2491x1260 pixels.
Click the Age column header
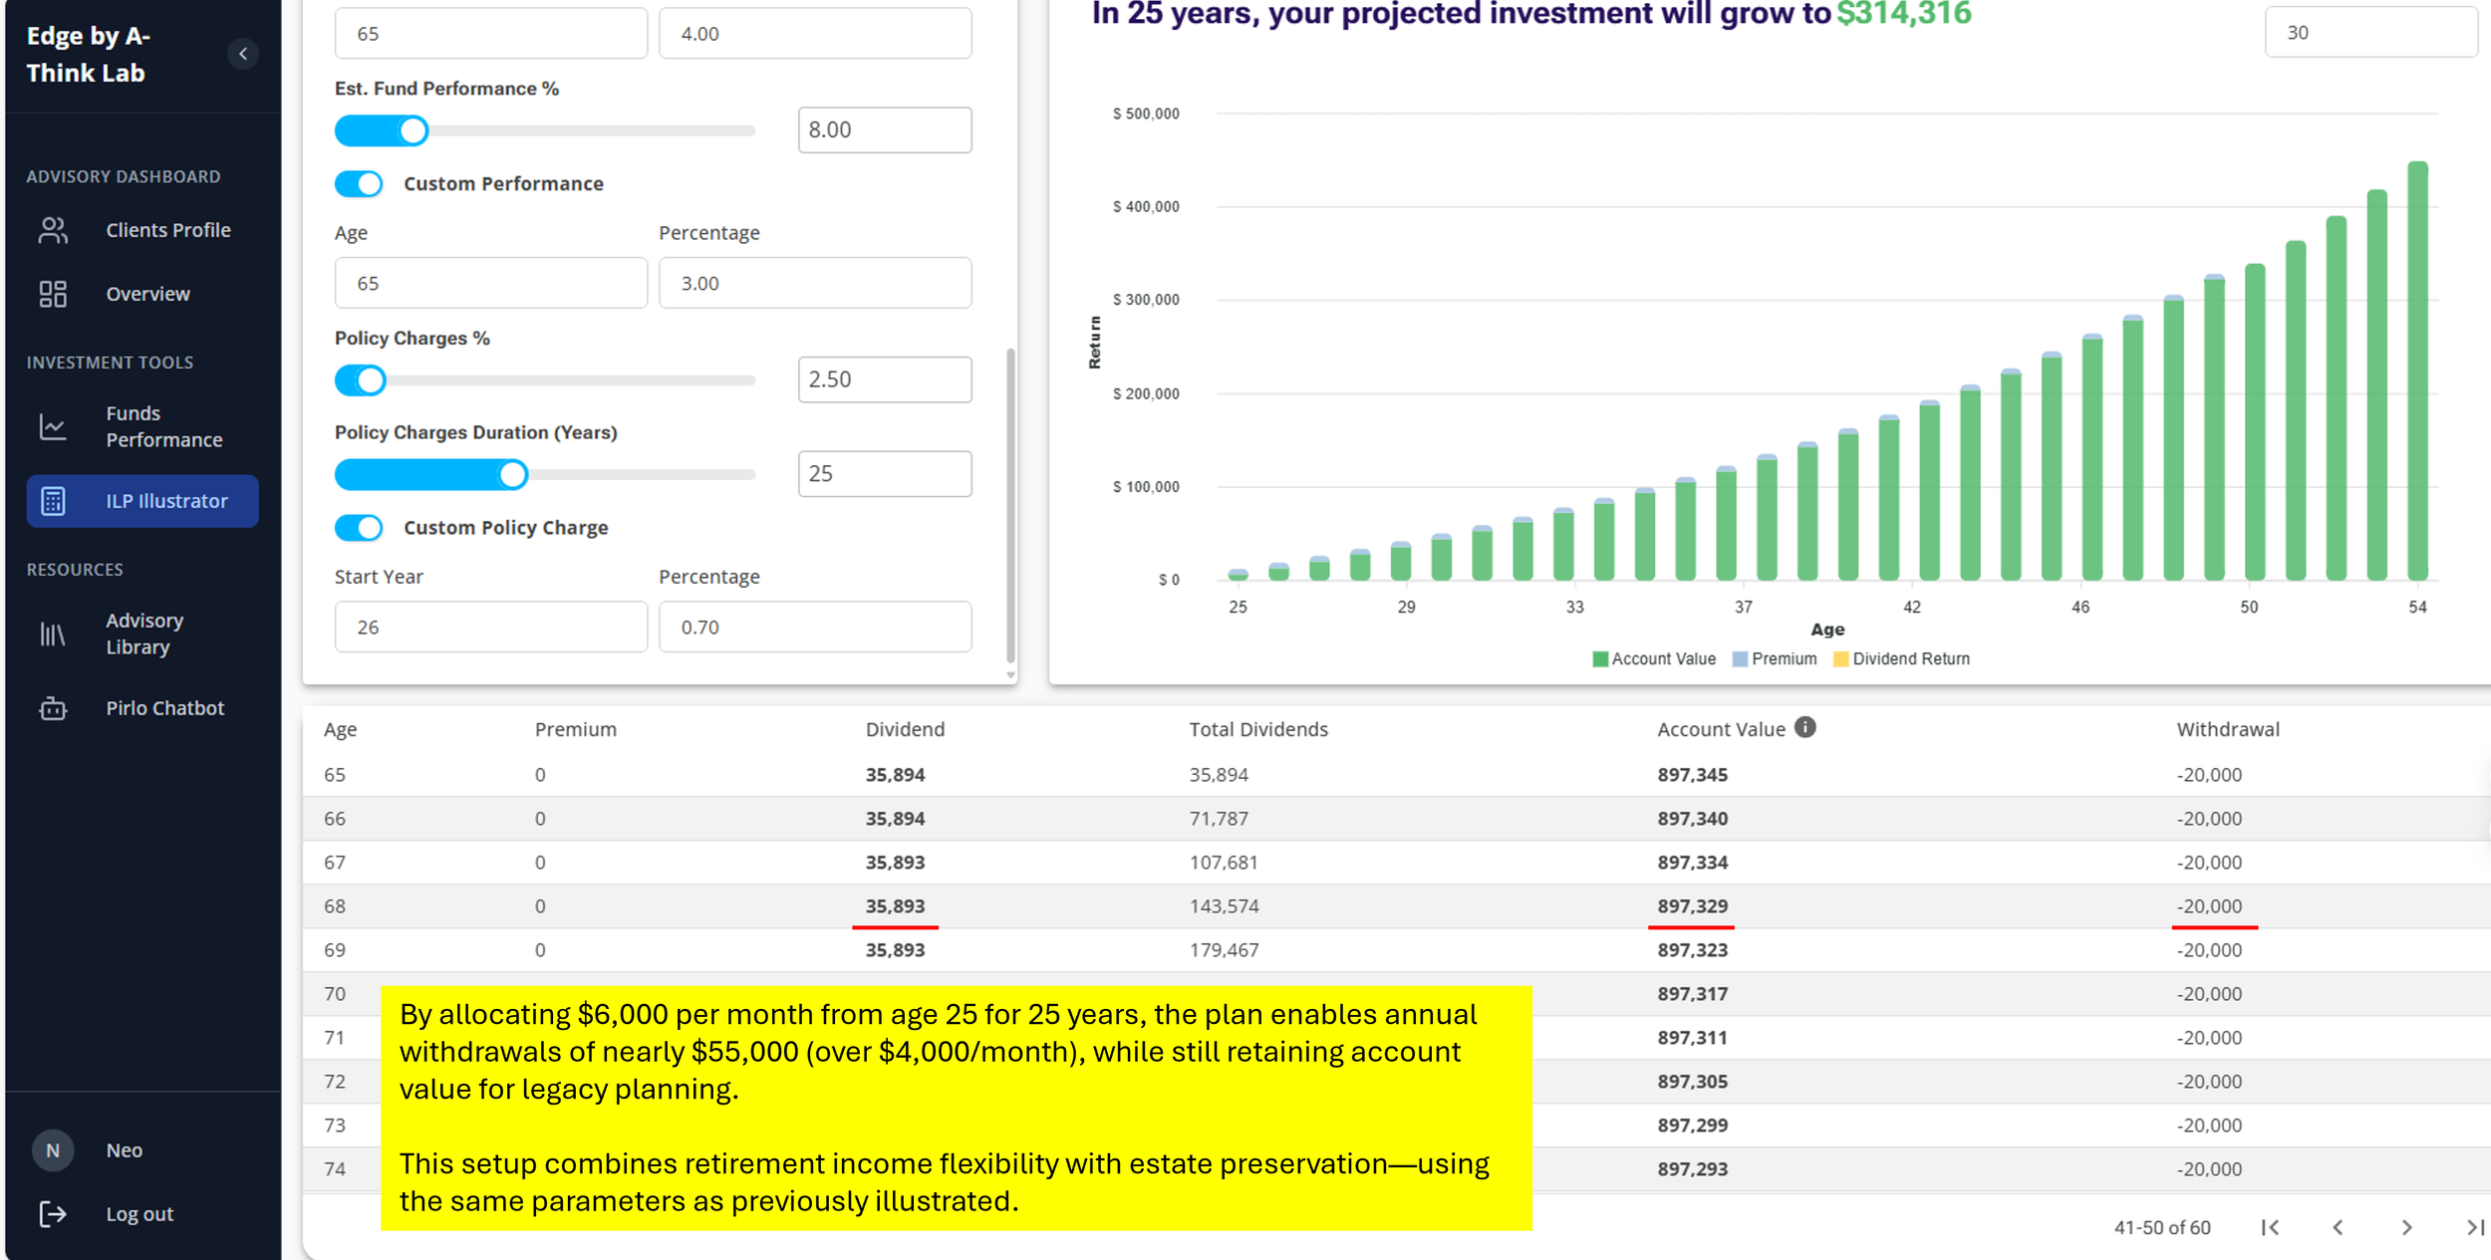[340, 729]
